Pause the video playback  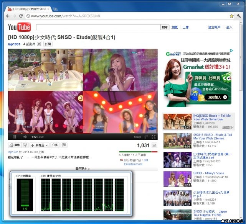tap(15, 137)
